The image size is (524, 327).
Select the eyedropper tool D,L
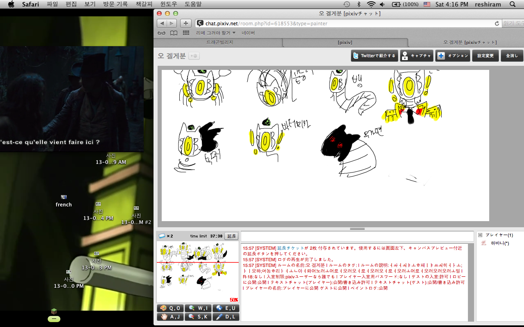(226, 317)
